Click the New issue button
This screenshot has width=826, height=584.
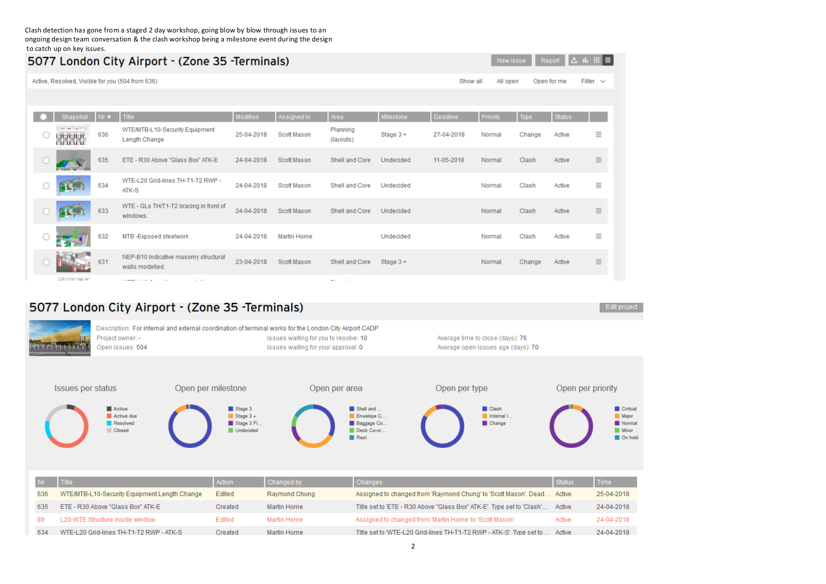[511, 60]
